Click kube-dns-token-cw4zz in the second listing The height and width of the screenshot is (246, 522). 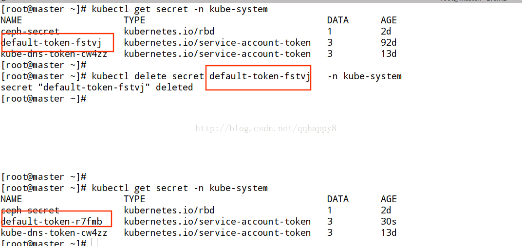click(x=54, y=233)
